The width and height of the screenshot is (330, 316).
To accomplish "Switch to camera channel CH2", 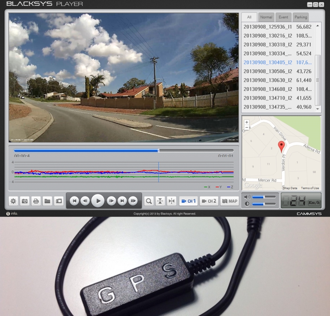I will tap(209, 201).
